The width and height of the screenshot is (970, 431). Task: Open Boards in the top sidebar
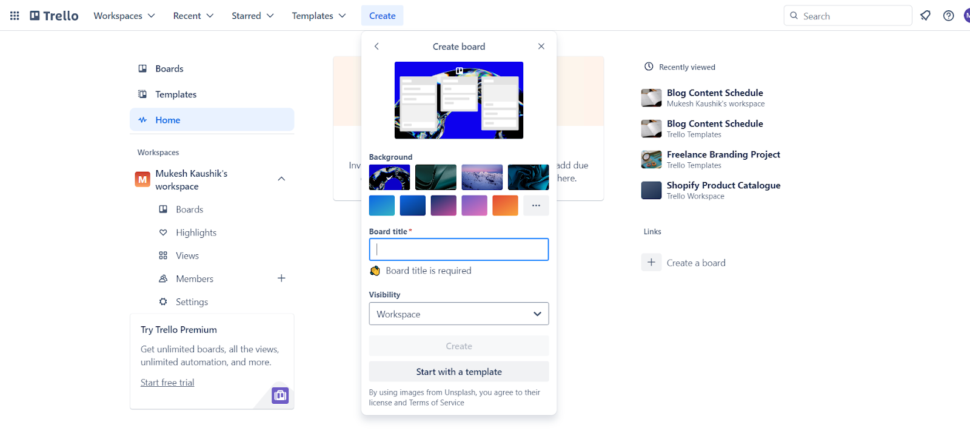[x=212, y=68]
